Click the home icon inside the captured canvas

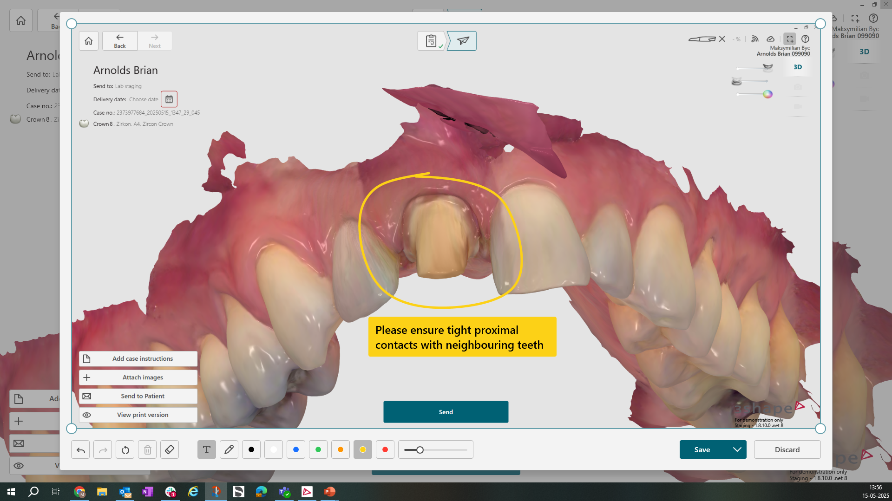[89, 41]
